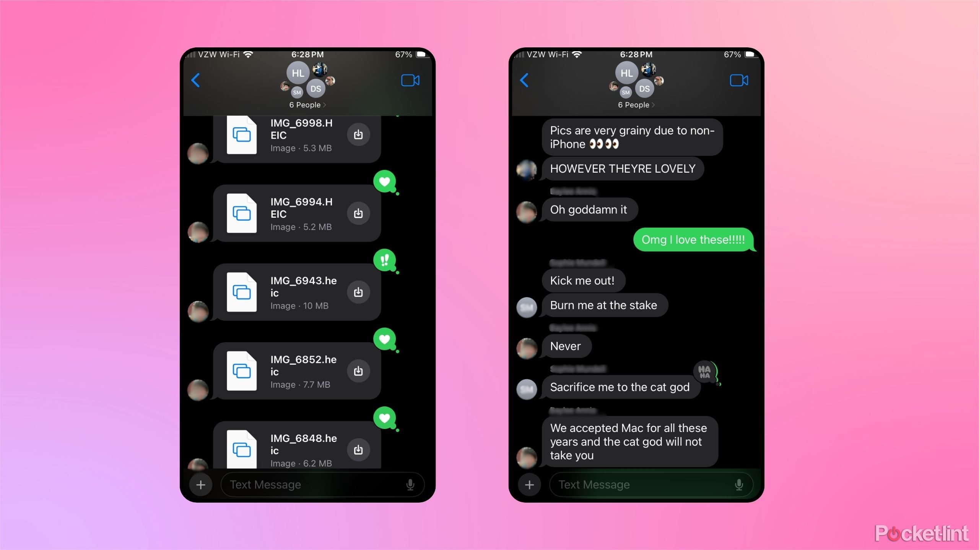Viewport: 979px width, 550px height.
Task: Expand group participants on right screen
Action: tap(636, 104)
